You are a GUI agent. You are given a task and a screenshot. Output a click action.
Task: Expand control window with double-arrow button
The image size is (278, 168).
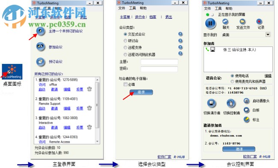(260, 3)
